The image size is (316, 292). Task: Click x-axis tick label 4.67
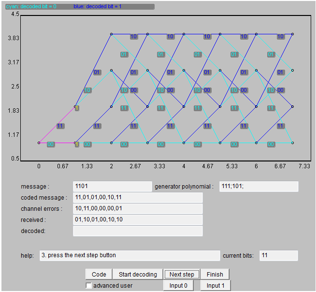coord(208,166)
